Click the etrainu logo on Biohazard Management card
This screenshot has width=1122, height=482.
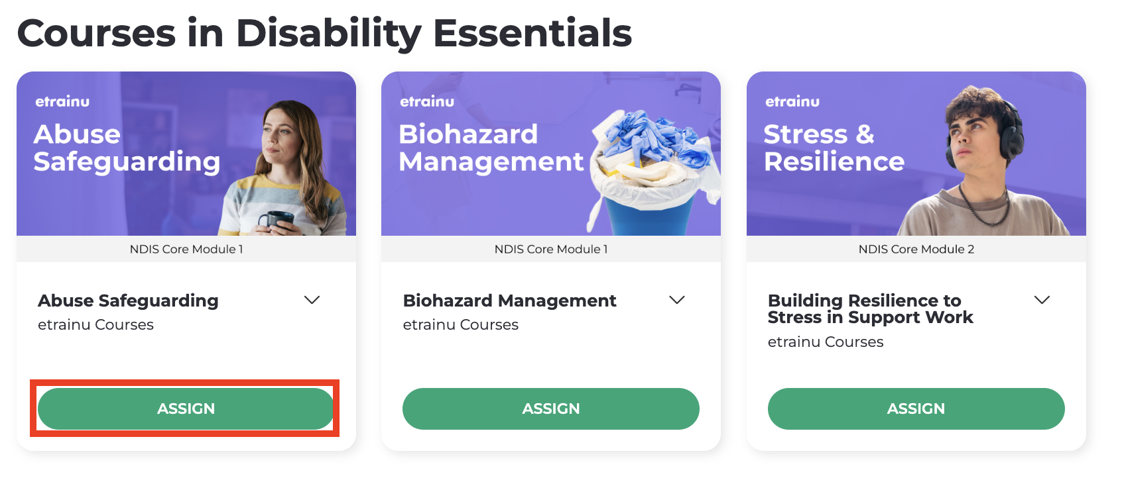click(x=427, y=101)
